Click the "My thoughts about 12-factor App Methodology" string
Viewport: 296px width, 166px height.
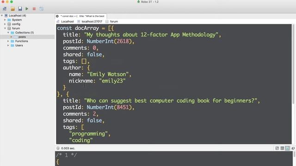click(151, 35)
